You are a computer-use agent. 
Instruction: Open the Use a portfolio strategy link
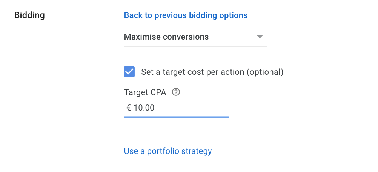point(168,151)
